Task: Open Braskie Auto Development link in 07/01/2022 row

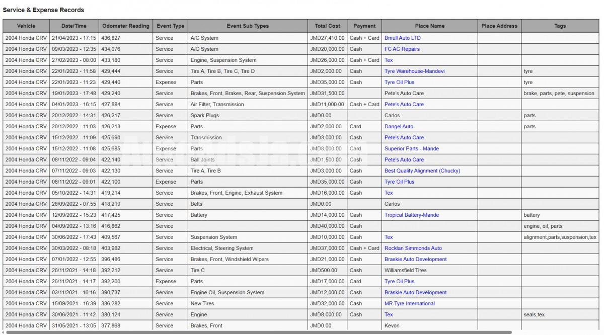Action: [x=415, y=259]
